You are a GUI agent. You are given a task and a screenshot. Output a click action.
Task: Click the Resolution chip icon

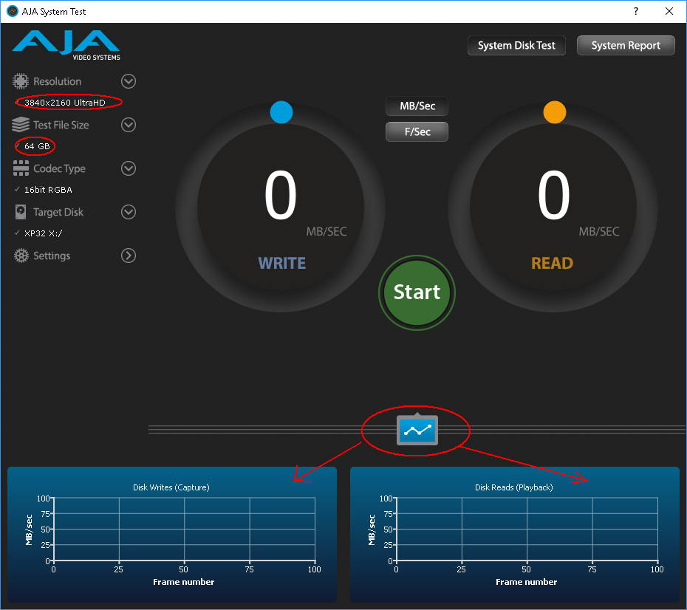pyautogui.click(x=20, y=81)
